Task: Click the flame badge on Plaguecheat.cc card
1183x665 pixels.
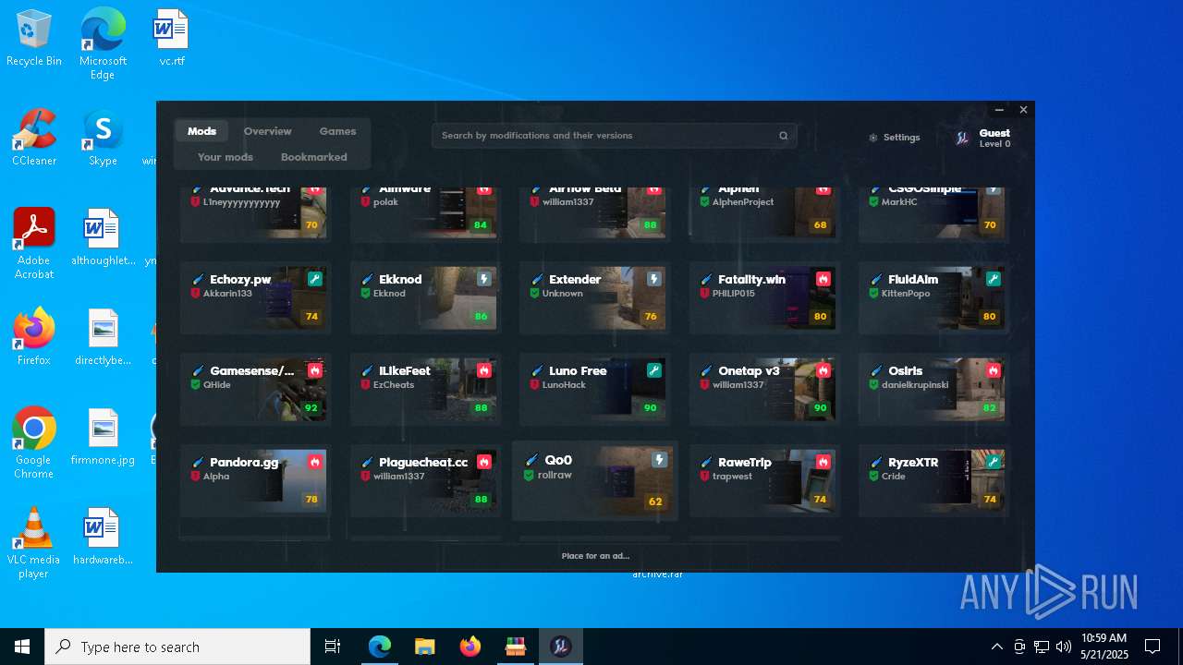Action: tap(484, 462)
